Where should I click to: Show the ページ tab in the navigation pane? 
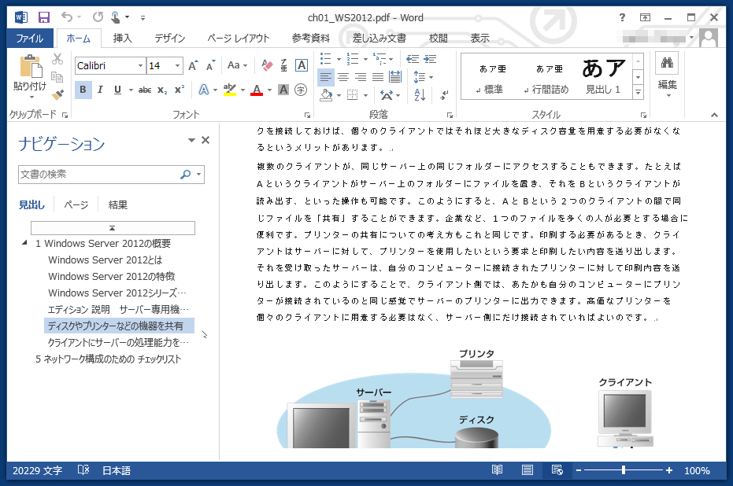point(76,204)
